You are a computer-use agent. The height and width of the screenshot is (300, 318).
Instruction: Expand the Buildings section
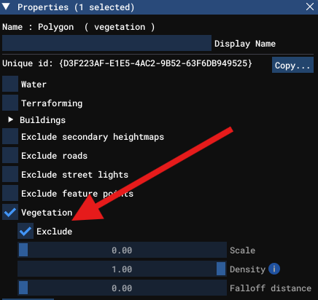click(10, 119)
